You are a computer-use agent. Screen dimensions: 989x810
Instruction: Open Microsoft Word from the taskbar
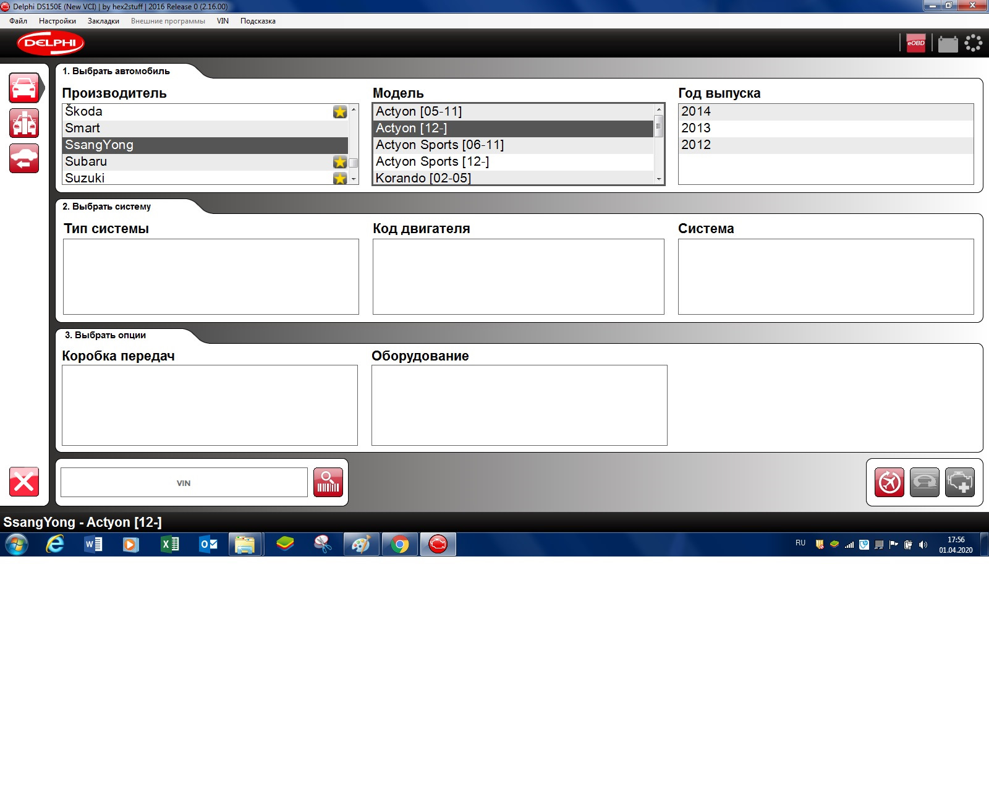(93, 544)
